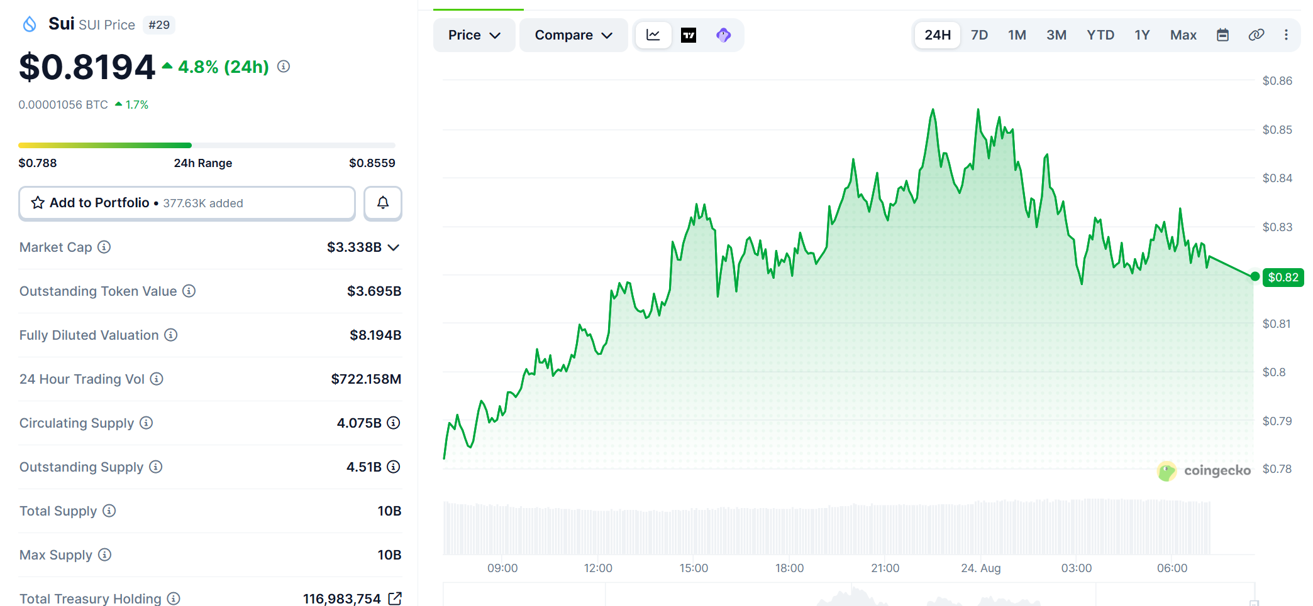Viewport: 1313px width, 606px height.
Task: Click the #29 rank badge
Action: click(x=159, y=25)
